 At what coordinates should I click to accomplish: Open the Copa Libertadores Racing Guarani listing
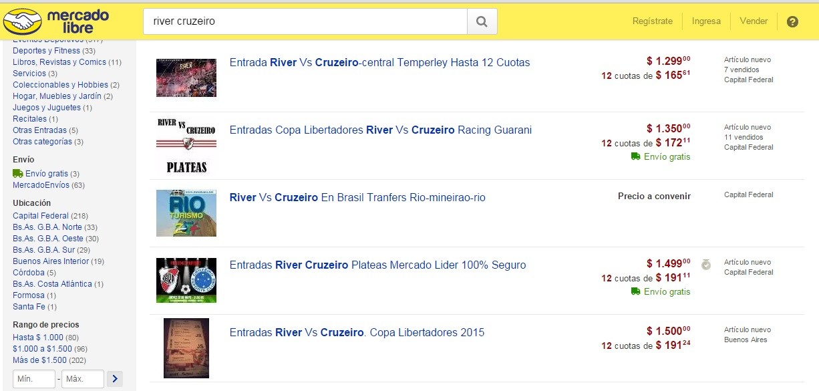[x=381, y=130]
